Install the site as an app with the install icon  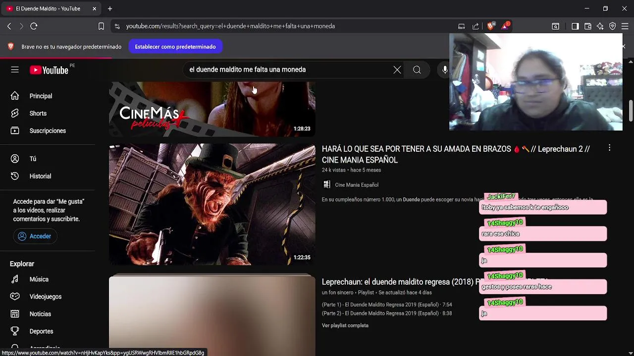462,26
